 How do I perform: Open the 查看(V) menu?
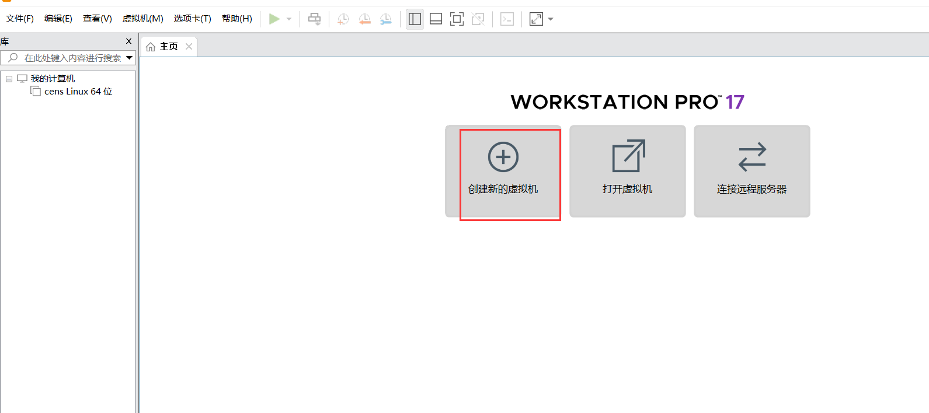[x=98, y=19]
